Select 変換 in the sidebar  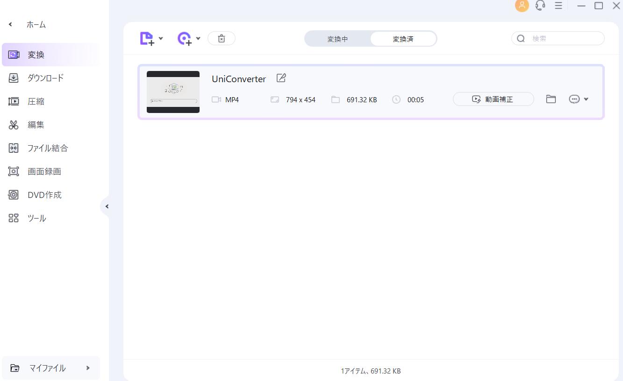50,55
